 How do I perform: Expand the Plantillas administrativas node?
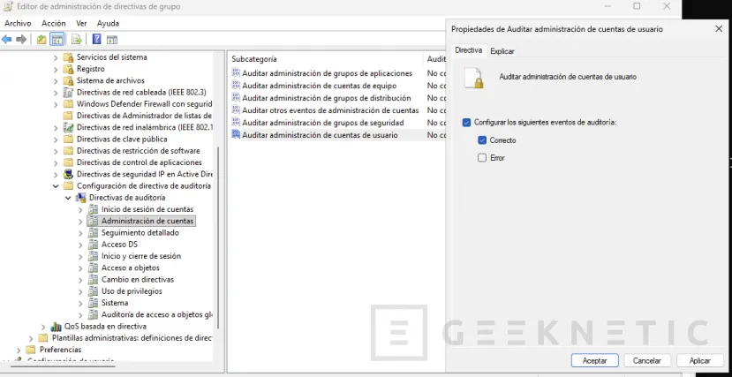click(31, 338)
